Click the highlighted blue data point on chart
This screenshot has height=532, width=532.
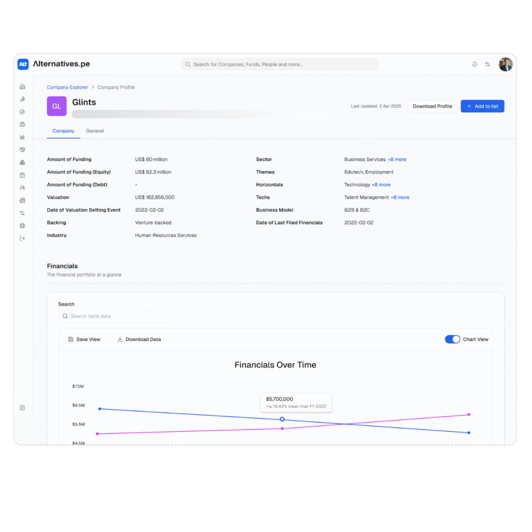[282, 419]
